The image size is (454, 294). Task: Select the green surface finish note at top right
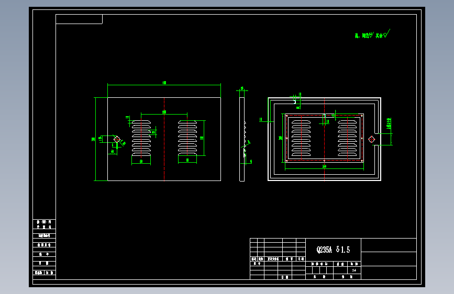[x=372, y=34]
